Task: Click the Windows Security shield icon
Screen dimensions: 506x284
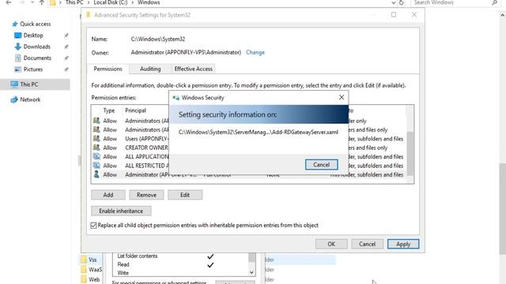Action: (x=176, y=98)
